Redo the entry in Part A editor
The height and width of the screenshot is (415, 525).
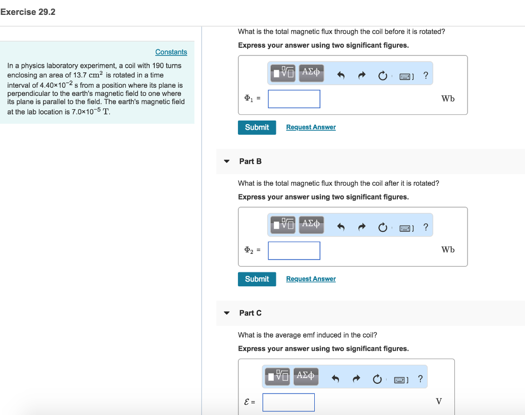pos(361,73)
